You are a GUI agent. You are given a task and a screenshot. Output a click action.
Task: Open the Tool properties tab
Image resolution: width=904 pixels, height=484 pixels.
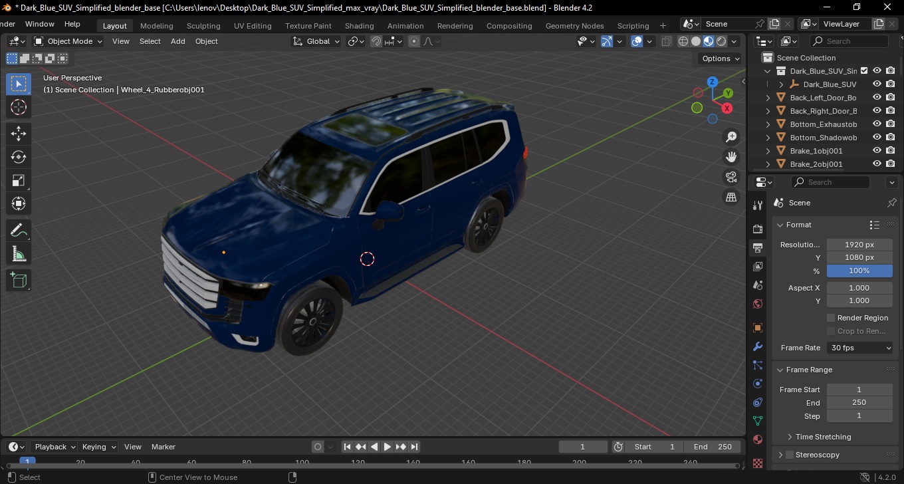click(758, 205)
